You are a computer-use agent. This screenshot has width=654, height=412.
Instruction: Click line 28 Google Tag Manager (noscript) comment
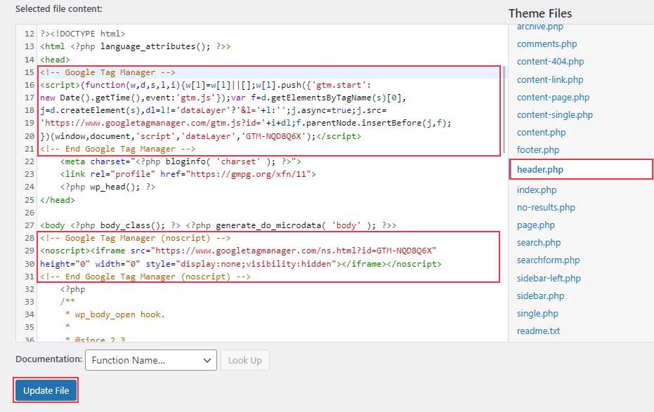pyautogui.click(x=135, y=238)
